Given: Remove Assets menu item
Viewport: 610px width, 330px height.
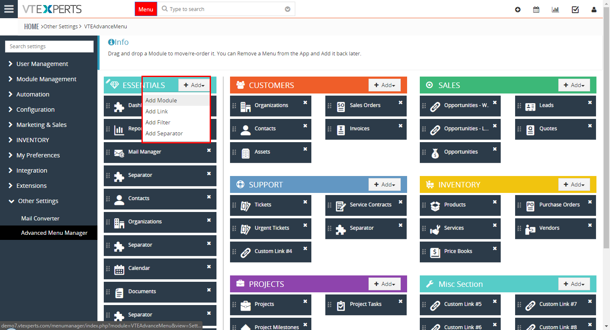Looking at the screenshot, I should coord(305,149).
